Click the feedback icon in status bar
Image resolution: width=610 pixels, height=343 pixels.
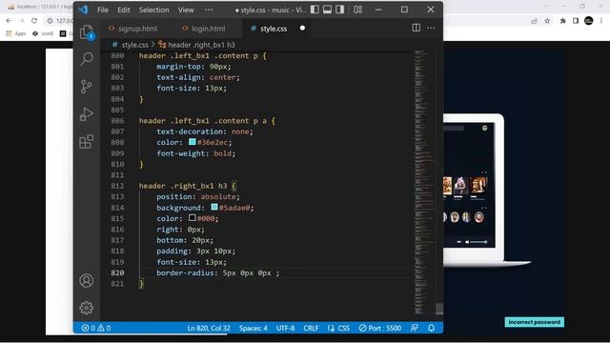415,328
